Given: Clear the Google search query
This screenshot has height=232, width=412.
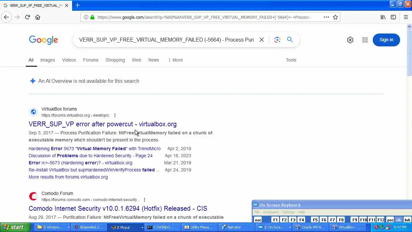Looking at the screenshot, I should [x=262, y=40].
